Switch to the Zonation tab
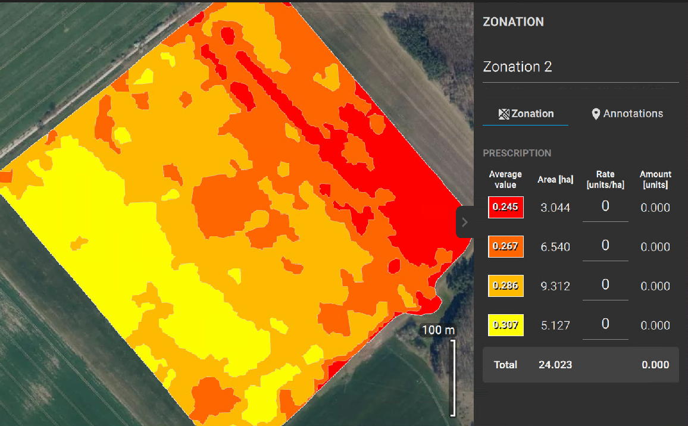Image resolution: width=688 pixels, height=426 pixels. point(531,114)
